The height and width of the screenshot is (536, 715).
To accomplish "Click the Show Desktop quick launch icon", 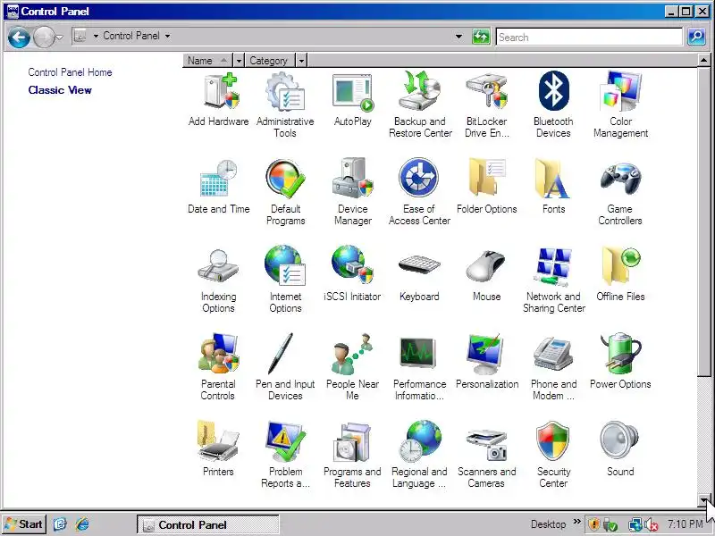I will pos(60,524).
